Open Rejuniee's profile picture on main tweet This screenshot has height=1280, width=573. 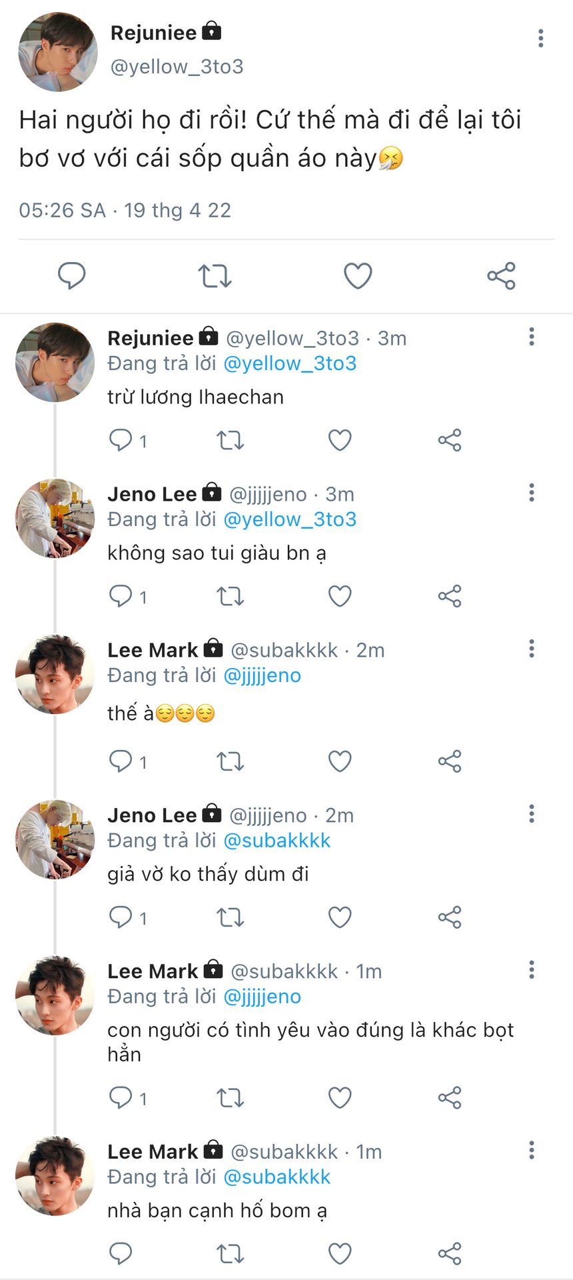point(57,52)
